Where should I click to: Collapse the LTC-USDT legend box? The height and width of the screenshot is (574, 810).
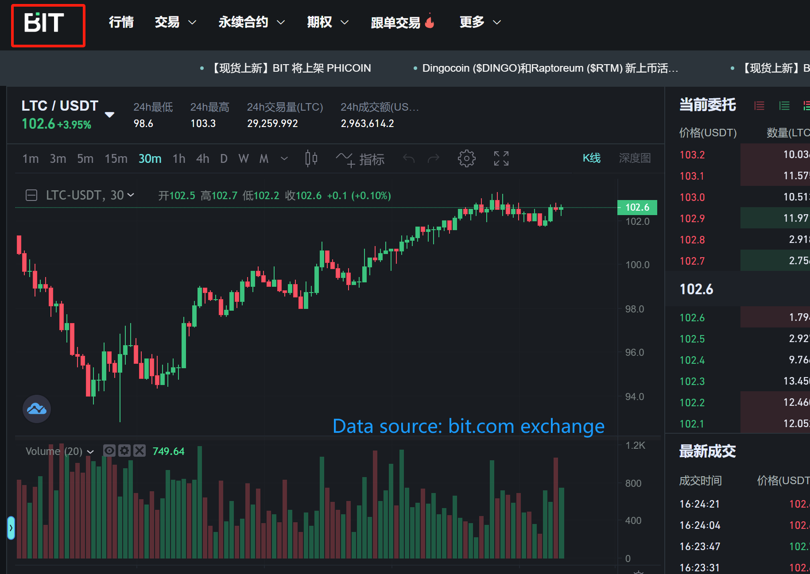[31, 195]
